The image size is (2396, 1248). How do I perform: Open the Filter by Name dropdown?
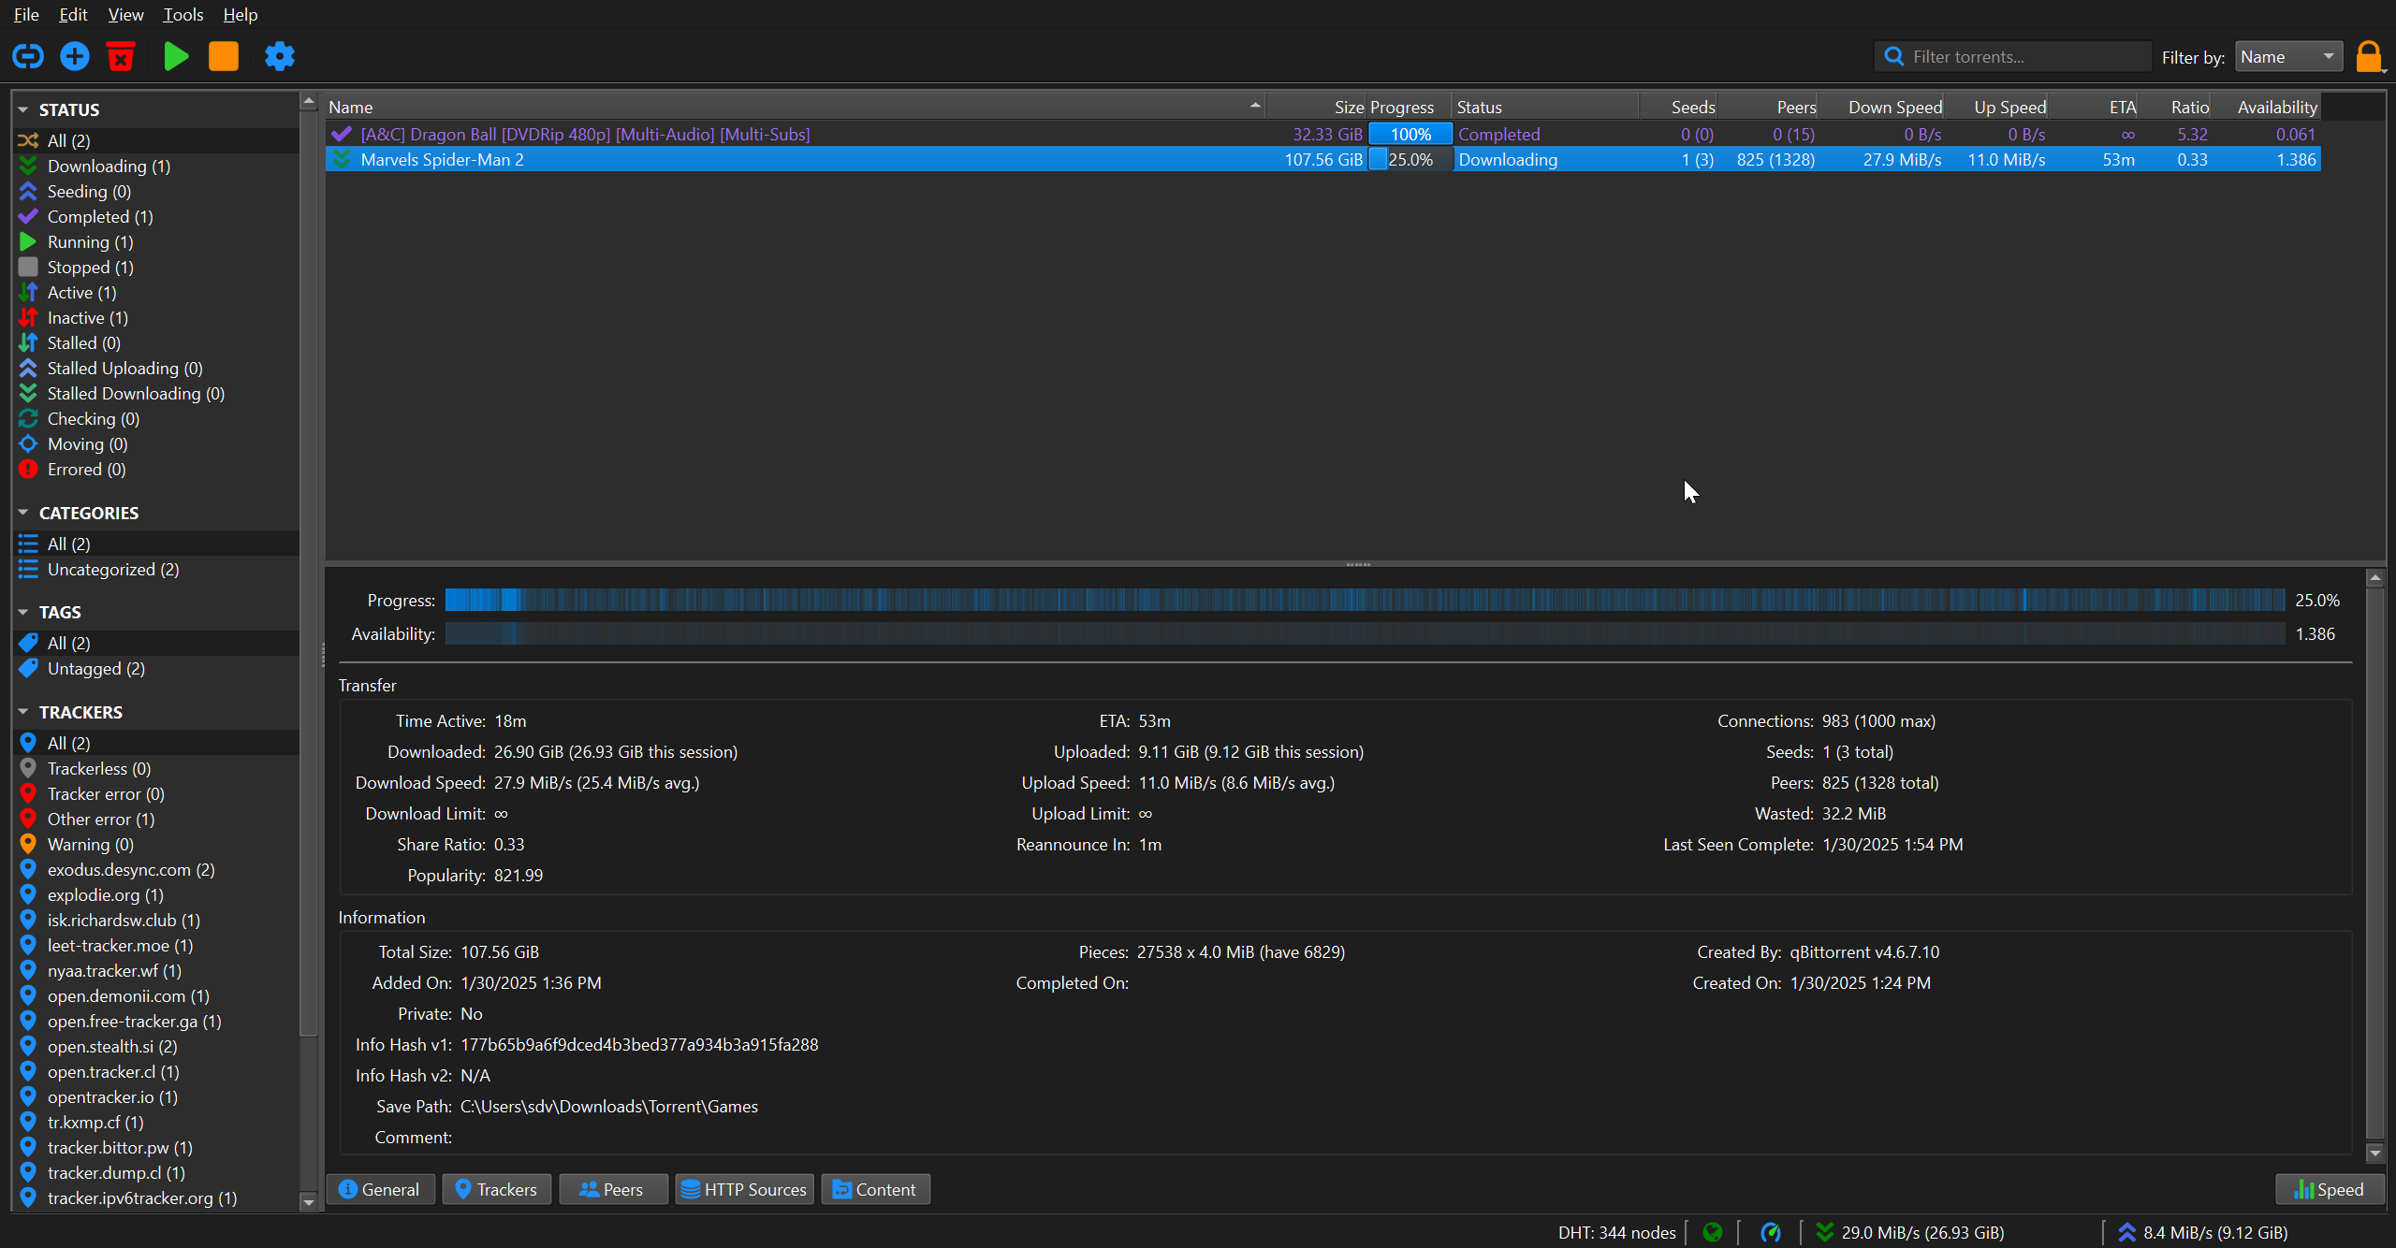coord(2288,57)
